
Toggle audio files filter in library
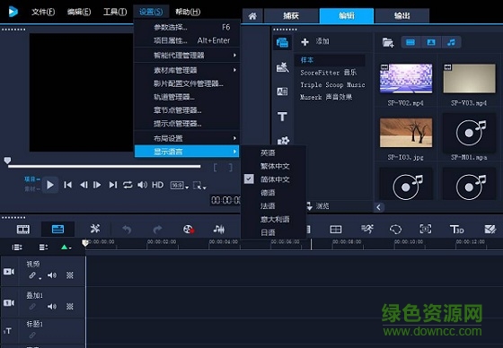(x=451, y=42)
